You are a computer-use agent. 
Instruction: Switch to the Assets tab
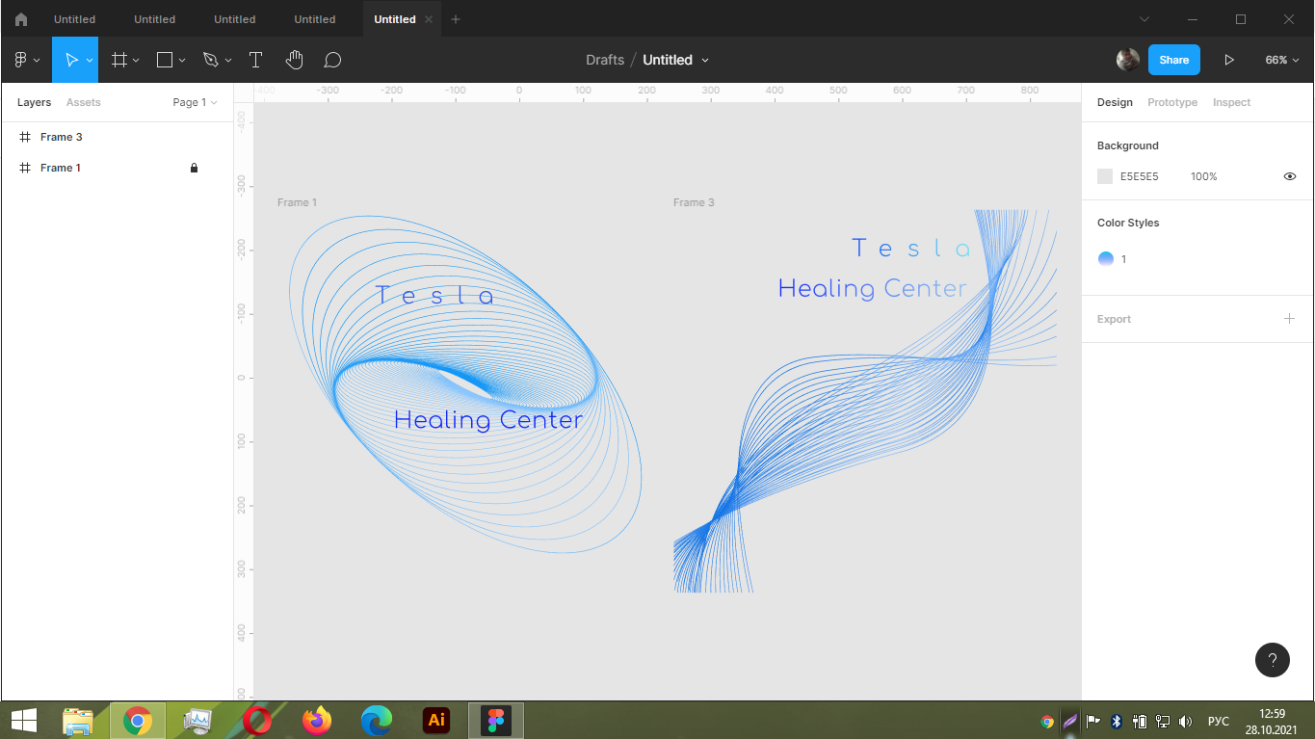83,102
